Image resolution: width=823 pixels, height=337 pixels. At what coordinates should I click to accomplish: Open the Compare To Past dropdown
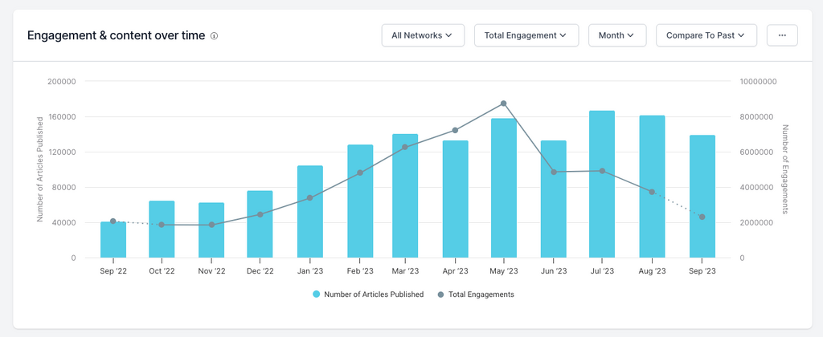(706, 35)
